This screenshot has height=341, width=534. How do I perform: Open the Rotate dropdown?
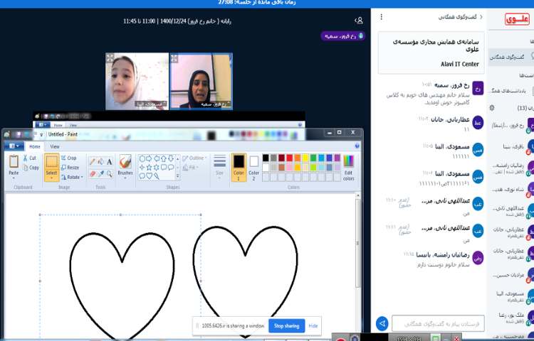pos(72,177)
